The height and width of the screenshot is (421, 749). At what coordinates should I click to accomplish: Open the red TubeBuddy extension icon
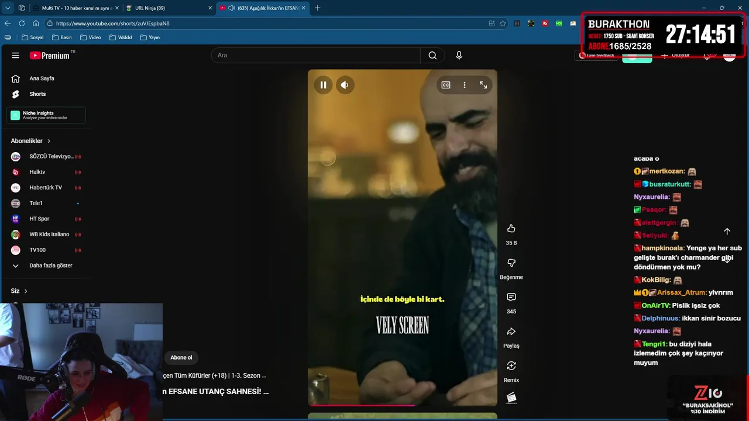(545, 23)
